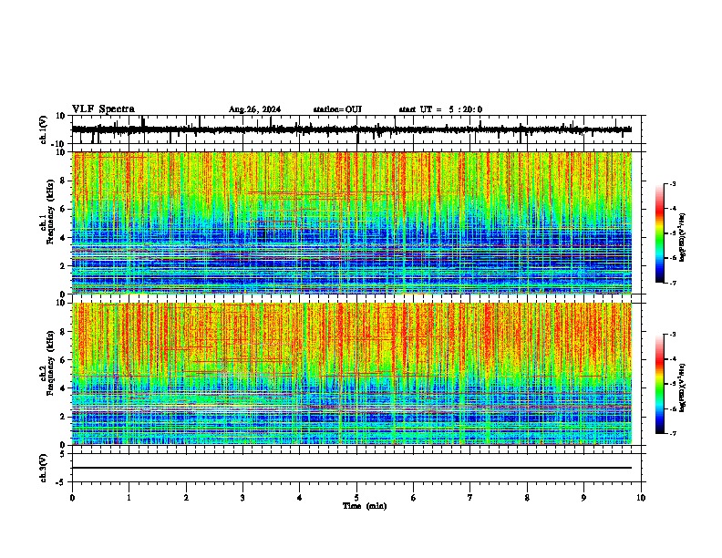Select the "start UT = 5:20:0" text

[x=440, y=109]
